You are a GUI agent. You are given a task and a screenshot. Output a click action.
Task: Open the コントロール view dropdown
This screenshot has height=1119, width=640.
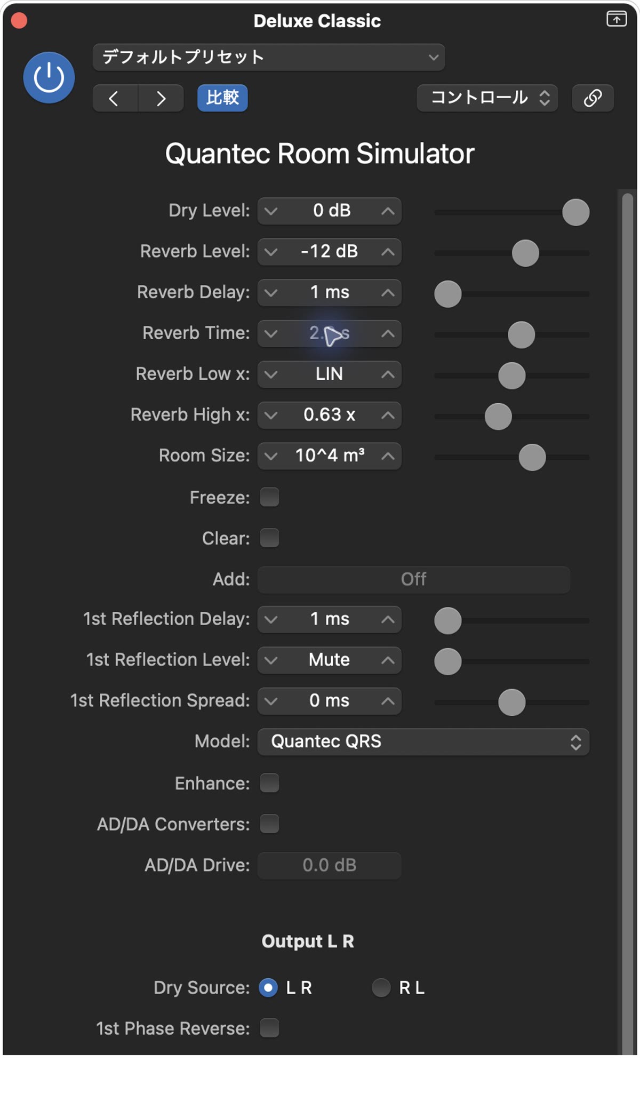[487, 98]
